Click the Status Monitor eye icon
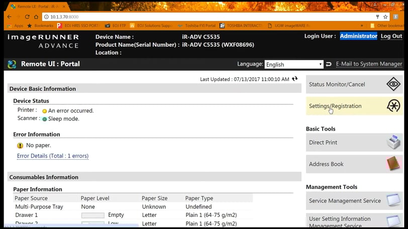 point(393,84)
